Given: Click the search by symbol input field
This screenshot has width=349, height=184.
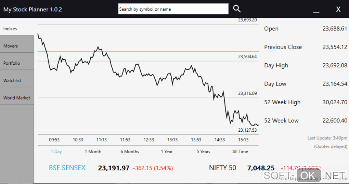Looking at the screenshot, I should tap(173, 9).
